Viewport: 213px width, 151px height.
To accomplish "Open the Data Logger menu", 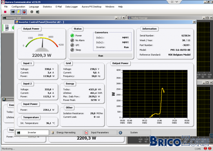I will coord(72,7).
